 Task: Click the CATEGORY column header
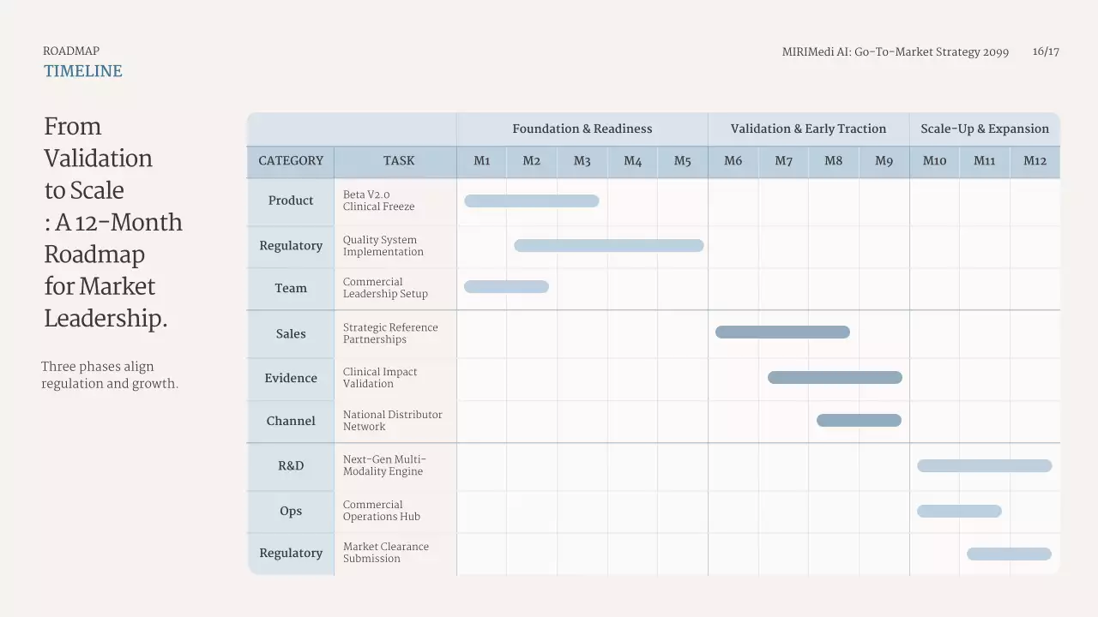[291, 161]
